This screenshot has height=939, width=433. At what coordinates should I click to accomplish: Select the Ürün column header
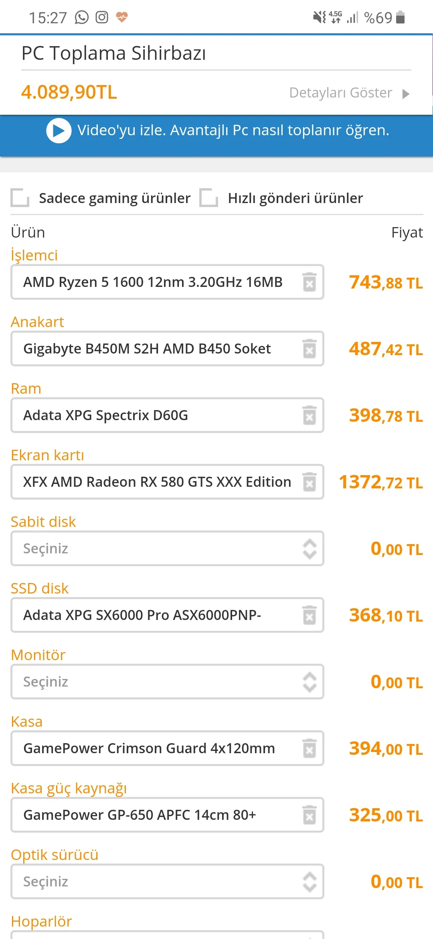pyautogui.click(x=28, y=232)
